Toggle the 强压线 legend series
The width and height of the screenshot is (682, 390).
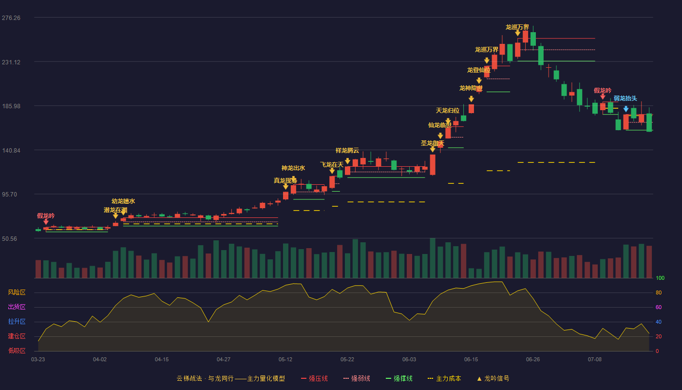tap(314, 378)
